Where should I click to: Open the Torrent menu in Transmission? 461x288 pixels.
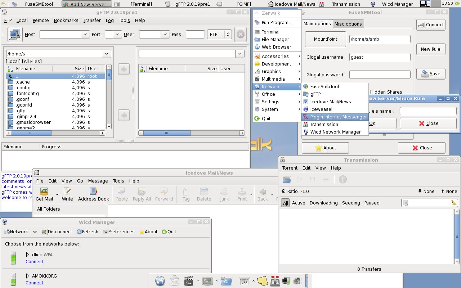(290, 168)
